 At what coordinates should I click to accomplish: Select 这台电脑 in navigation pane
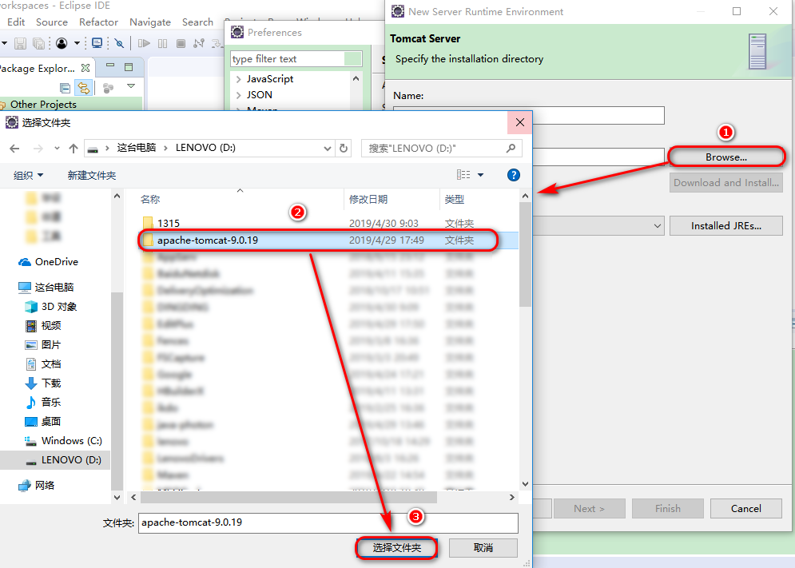point(46,287)
